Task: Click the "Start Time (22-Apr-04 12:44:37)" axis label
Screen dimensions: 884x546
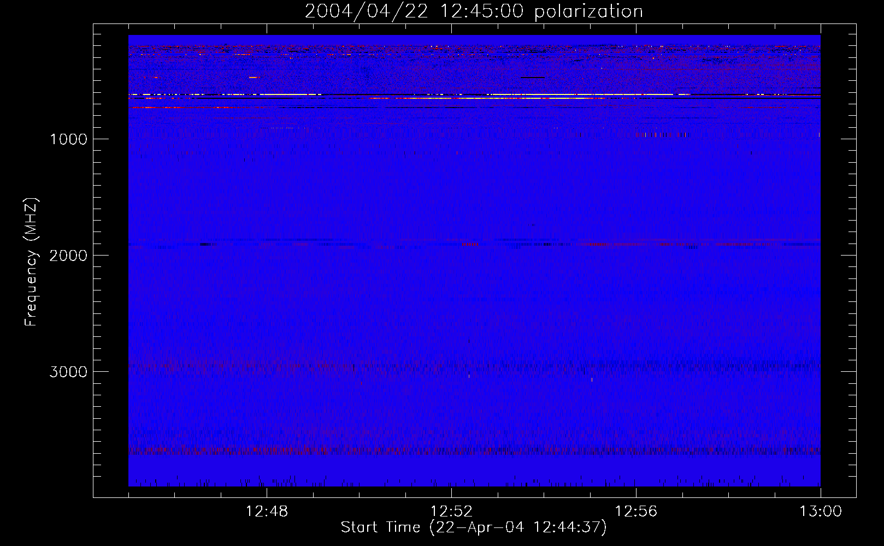Action: click(x=474, y=527)
